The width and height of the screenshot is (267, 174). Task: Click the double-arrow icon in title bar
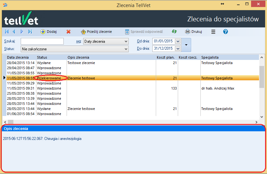coord(222,4)
